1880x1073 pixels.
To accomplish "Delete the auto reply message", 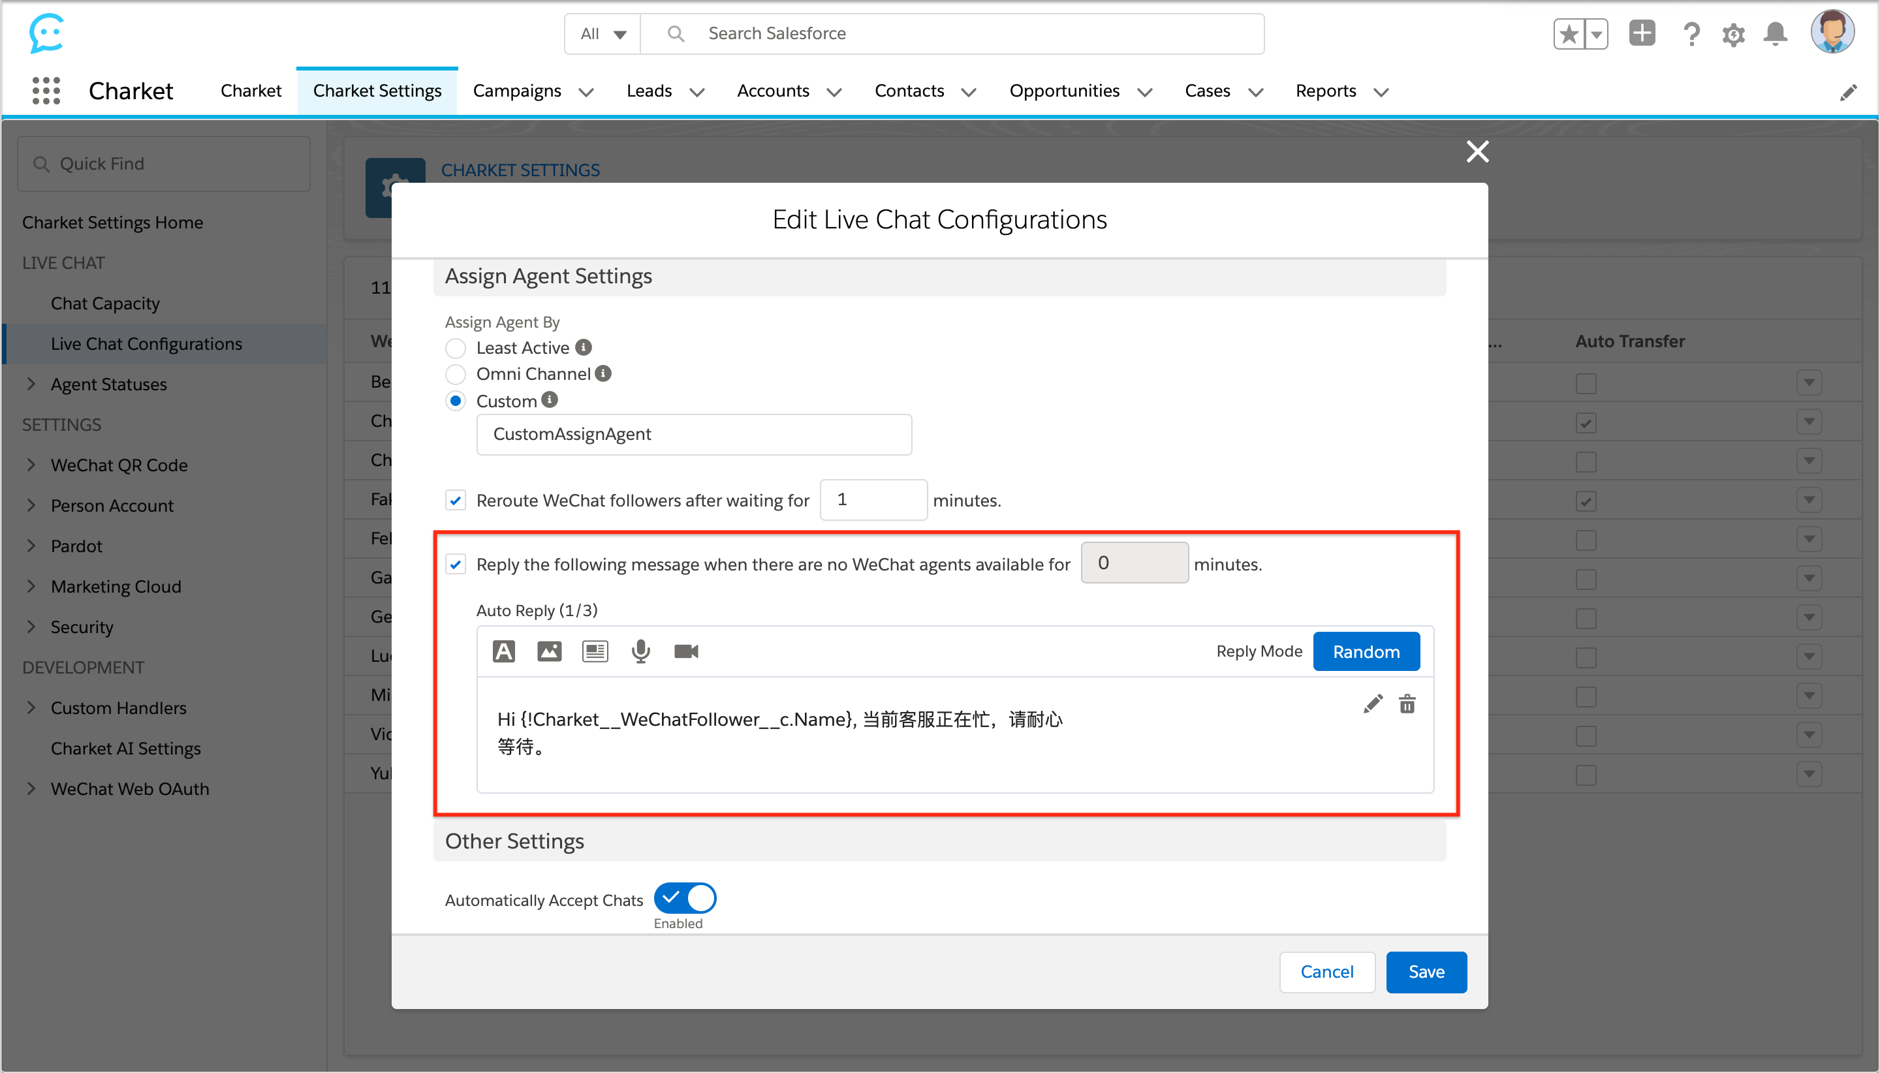I will coord(1407,704).
